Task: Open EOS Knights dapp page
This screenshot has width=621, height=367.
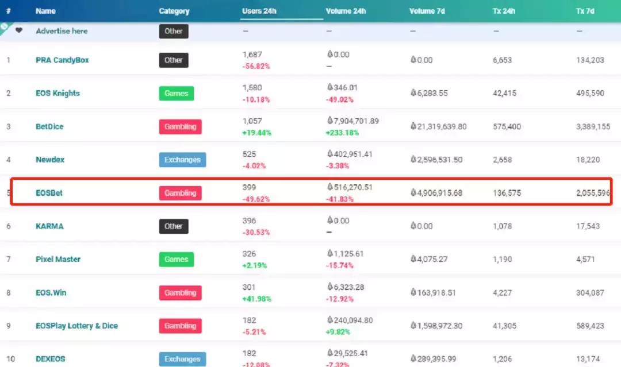Action: coord(58,94)
